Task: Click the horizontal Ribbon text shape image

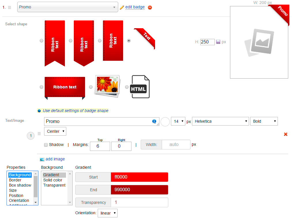Action: coord(65,88)
